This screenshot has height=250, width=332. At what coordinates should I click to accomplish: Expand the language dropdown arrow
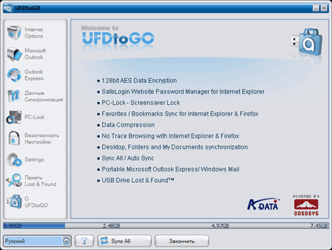[66, 241]
